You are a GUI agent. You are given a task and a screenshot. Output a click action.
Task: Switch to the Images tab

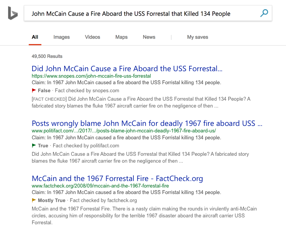tap(62, 37)
